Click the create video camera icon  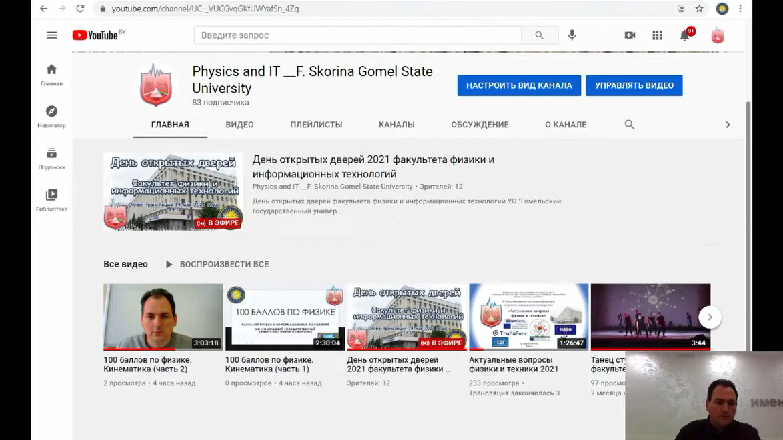630,35
